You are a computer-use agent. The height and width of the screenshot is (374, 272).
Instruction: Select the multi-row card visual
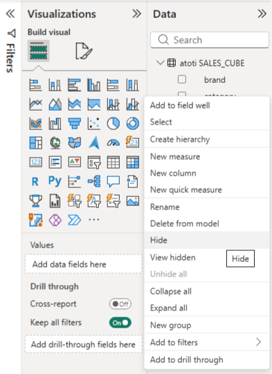[x=55, y=162]
